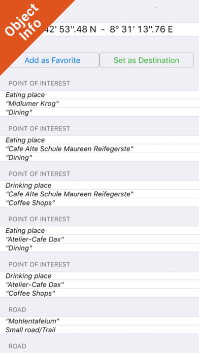Select the "Mohlentafelum" road row
Screen dimensions: 199x353
(99, 321)
